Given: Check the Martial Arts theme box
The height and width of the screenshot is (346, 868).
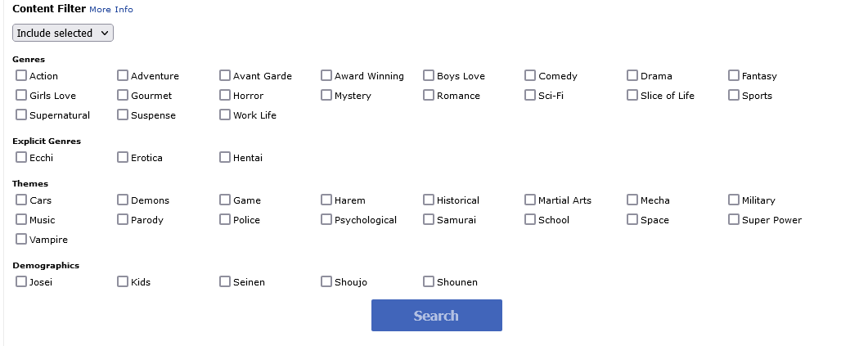Looking at the screenshot, I should pos(530,200).
